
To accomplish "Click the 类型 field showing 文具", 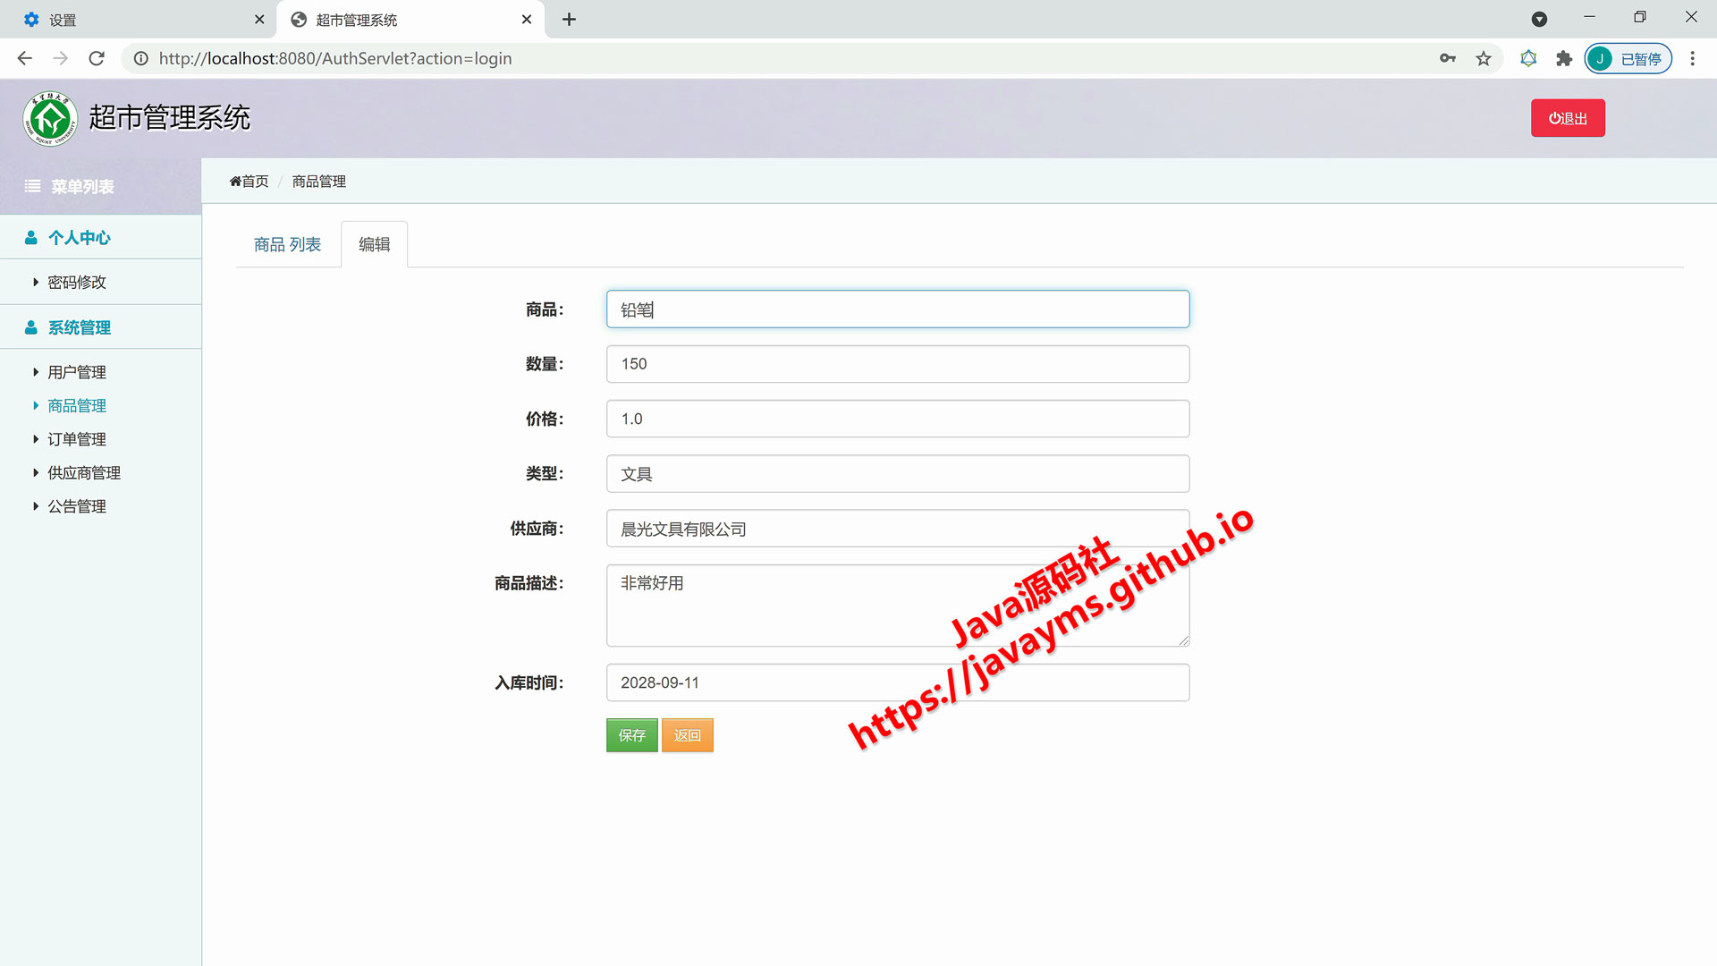I will tap(898, 473).
